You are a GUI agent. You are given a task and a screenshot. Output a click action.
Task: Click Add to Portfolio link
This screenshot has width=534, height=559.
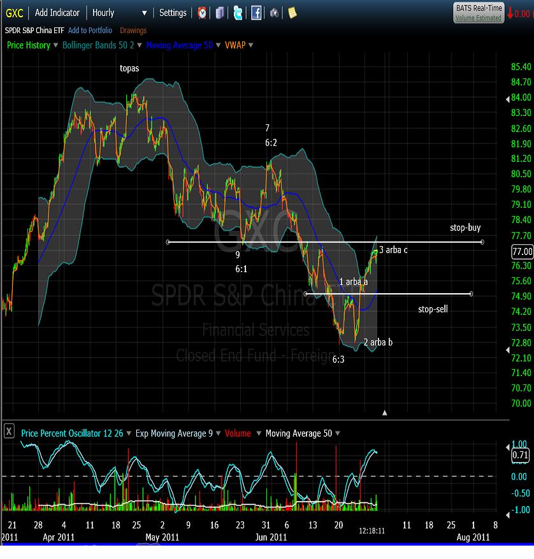(90, 31)
